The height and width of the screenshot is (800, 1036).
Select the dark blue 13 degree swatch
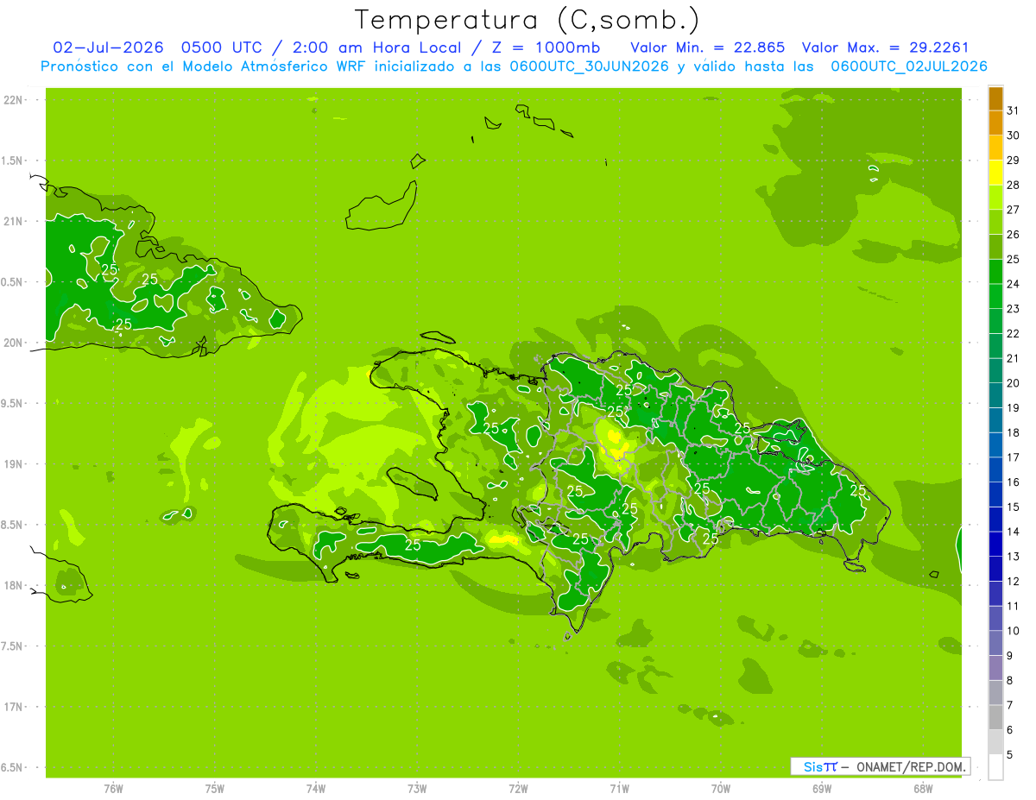click(995, 545)
